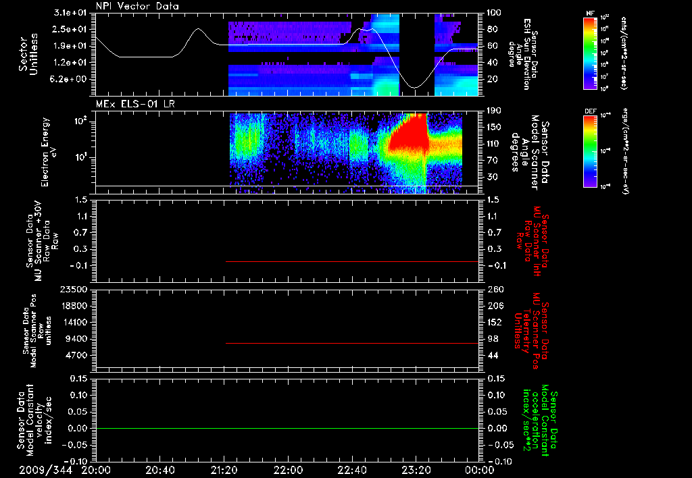This screenshot has width=692, height=478.
Task: Click the Electron Energy eV axis title
Action: click(48, 152)
